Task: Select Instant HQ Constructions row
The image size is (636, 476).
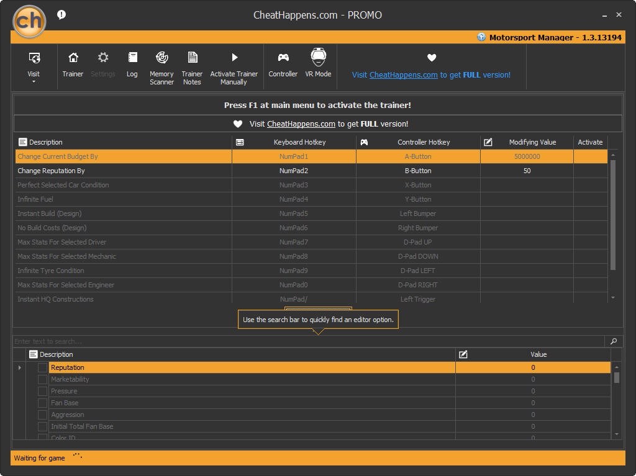Action: click(311, 298)
